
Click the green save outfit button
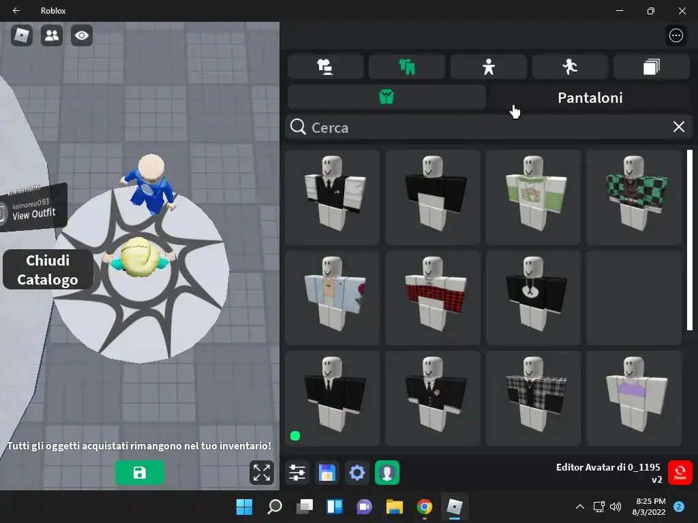point(140,473)
